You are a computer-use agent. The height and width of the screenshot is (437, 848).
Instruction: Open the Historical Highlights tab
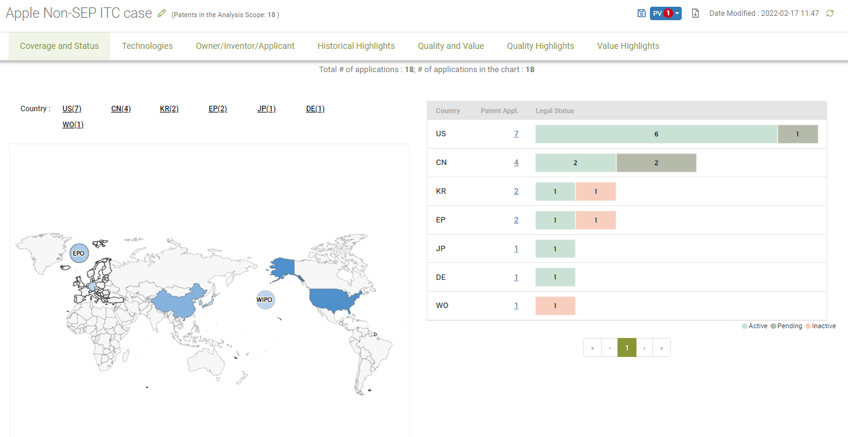click(356, 46)
